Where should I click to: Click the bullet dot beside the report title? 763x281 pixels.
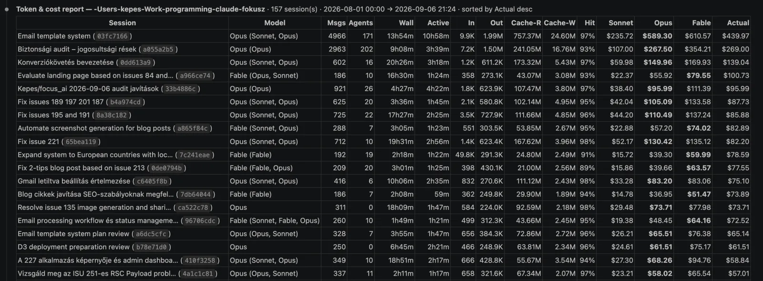(7, 9)
